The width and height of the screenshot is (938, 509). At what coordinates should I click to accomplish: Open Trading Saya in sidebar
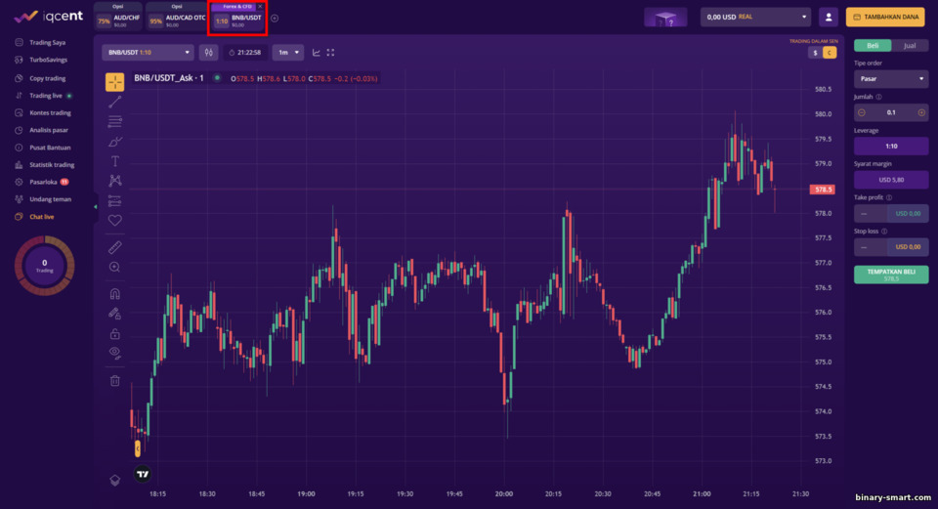tap(47, 42)
